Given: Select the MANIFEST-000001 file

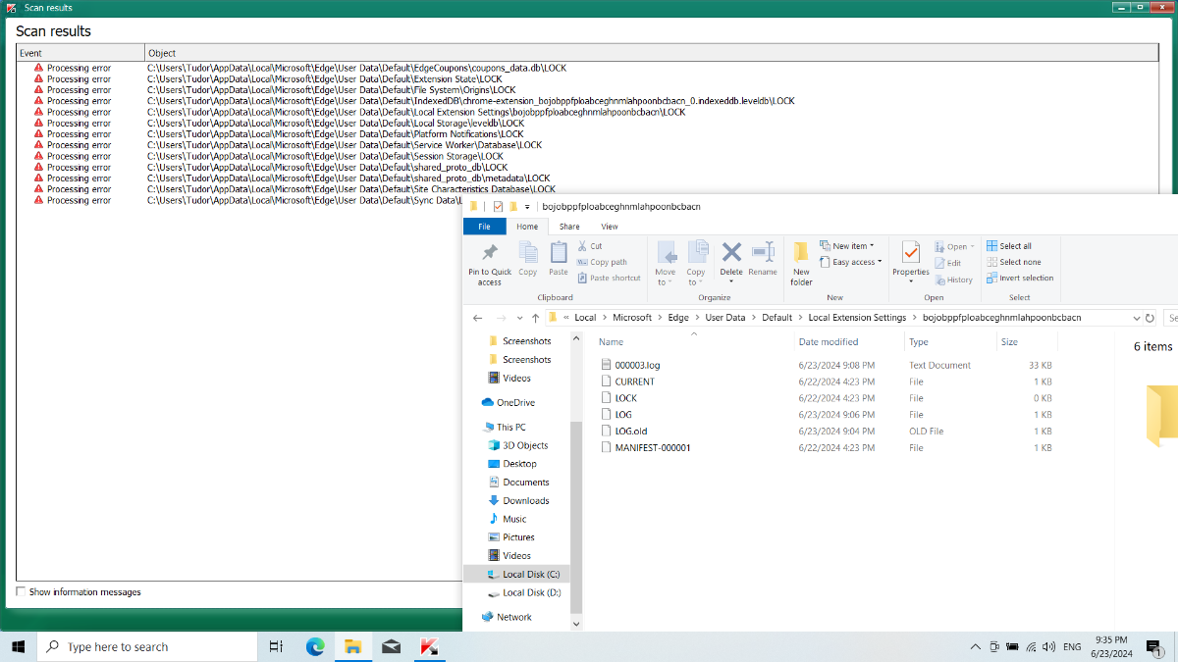Looking at the screenshot, I should (652, 447).
